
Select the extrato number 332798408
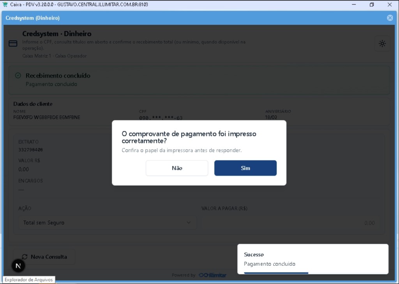(30, 150)
